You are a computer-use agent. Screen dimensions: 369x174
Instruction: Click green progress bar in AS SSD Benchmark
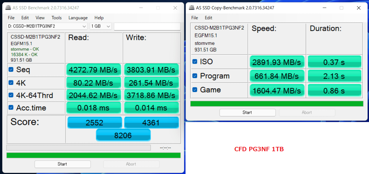[x=93, y=155]
